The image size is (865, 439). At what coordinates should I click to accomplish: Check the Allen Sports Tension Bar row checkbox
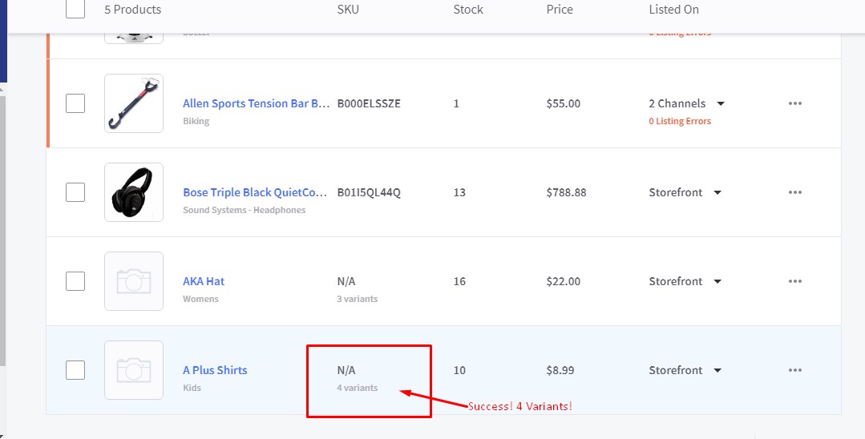(75, 103)
